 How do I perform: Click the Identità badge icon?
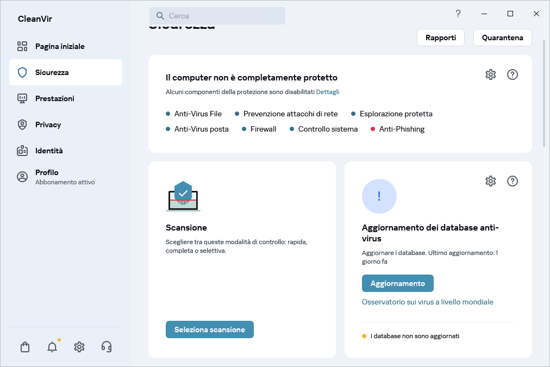22,151
